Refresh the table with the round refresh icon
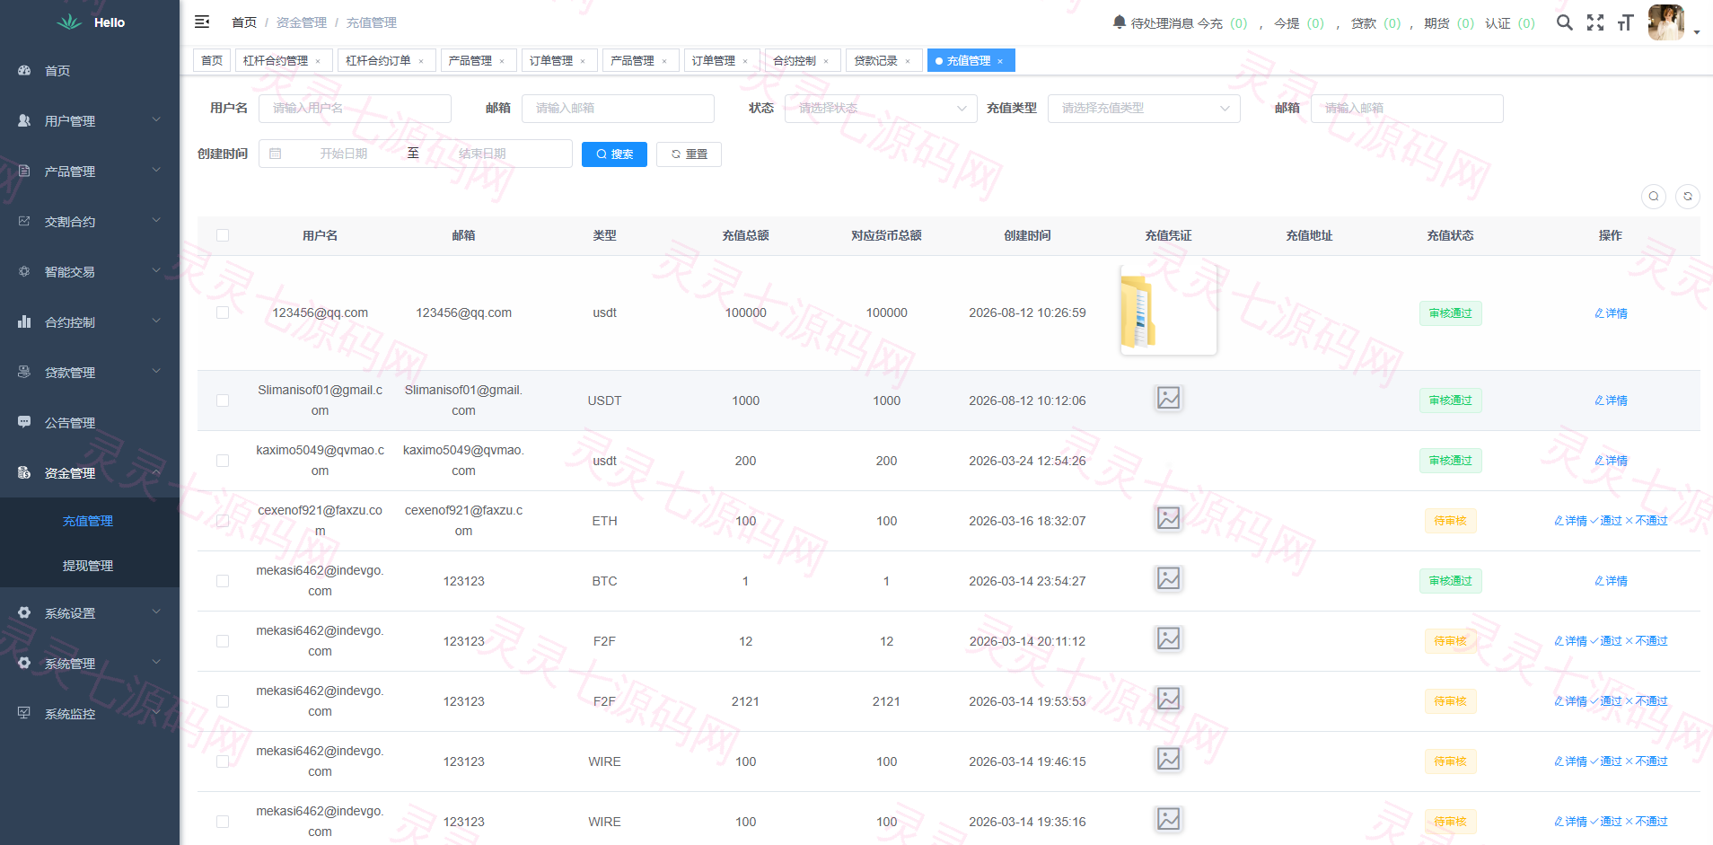 1688,197
